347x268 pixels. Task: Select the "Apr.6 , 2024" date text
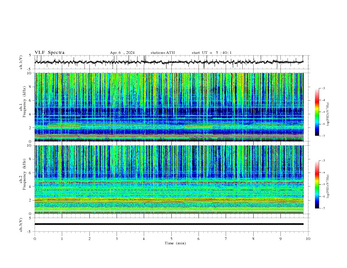pos(122,53)
